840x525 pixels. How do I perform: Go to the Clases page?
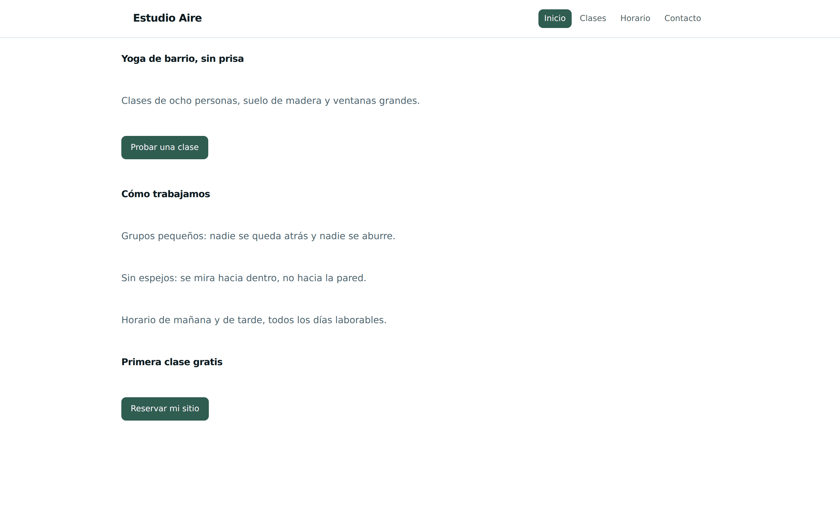[592, 18]
